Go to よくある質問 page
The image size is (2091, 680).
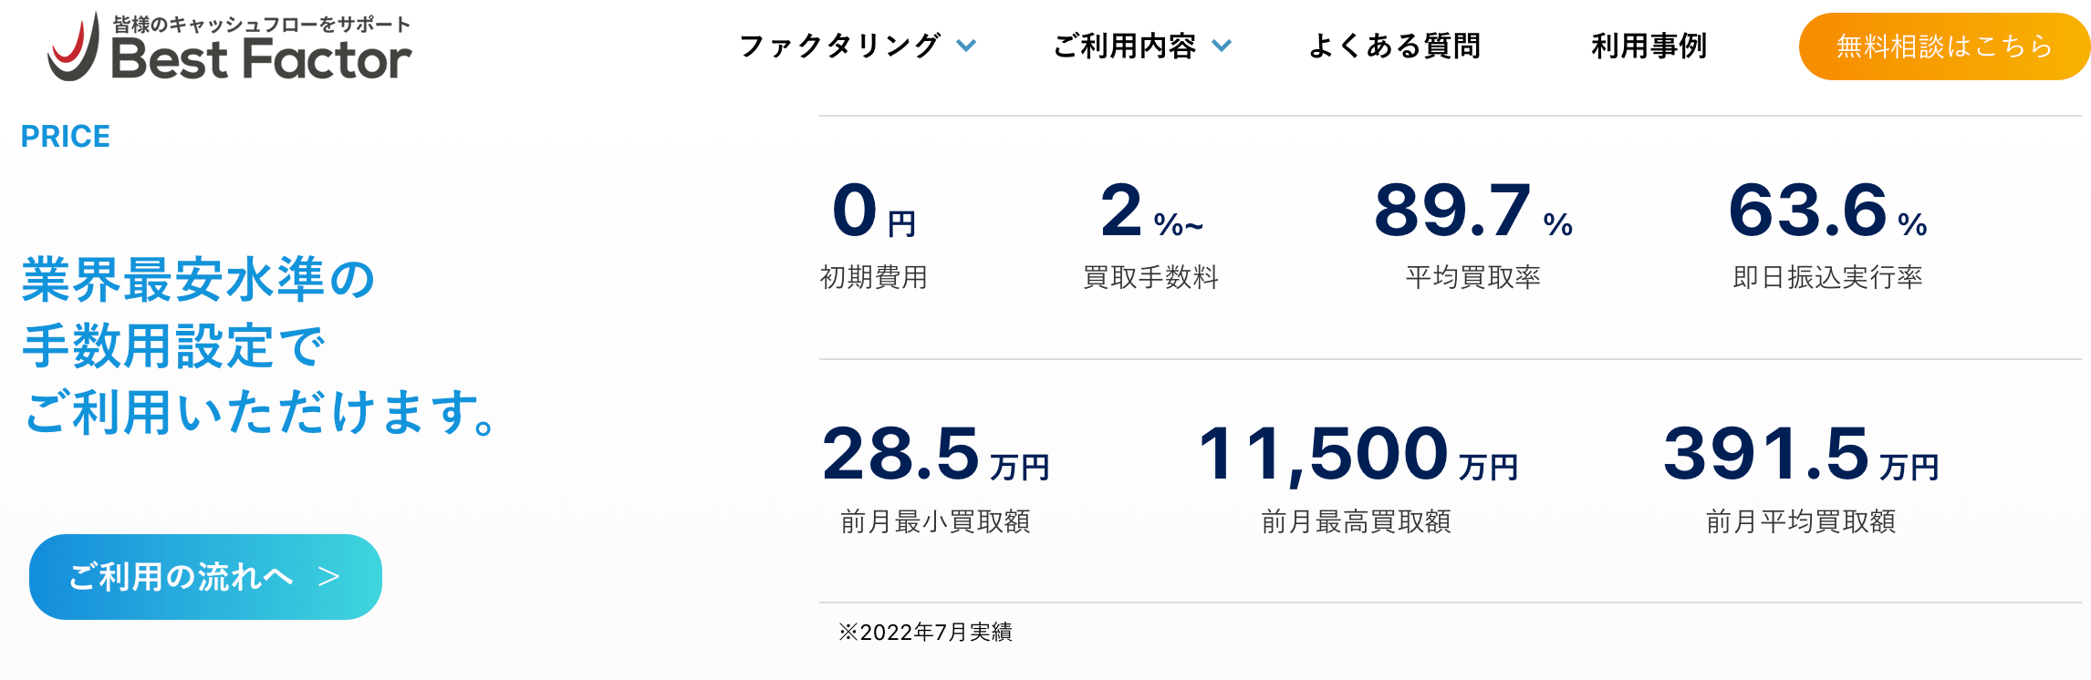pyautogui.click(x=1394, y=46)
